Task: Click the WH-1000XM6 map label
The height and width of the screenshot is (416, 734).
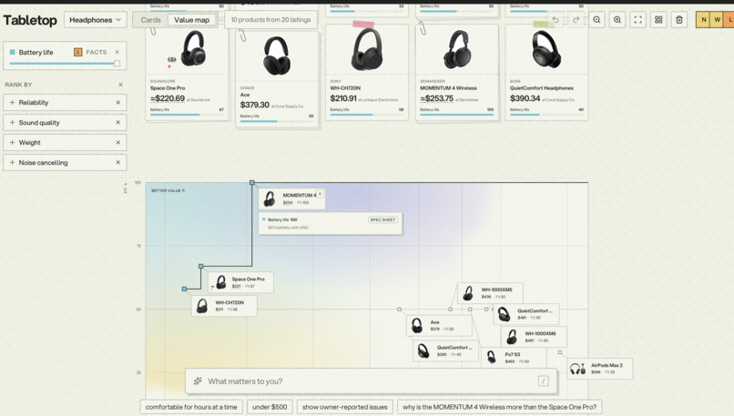Action: (534, 337)
